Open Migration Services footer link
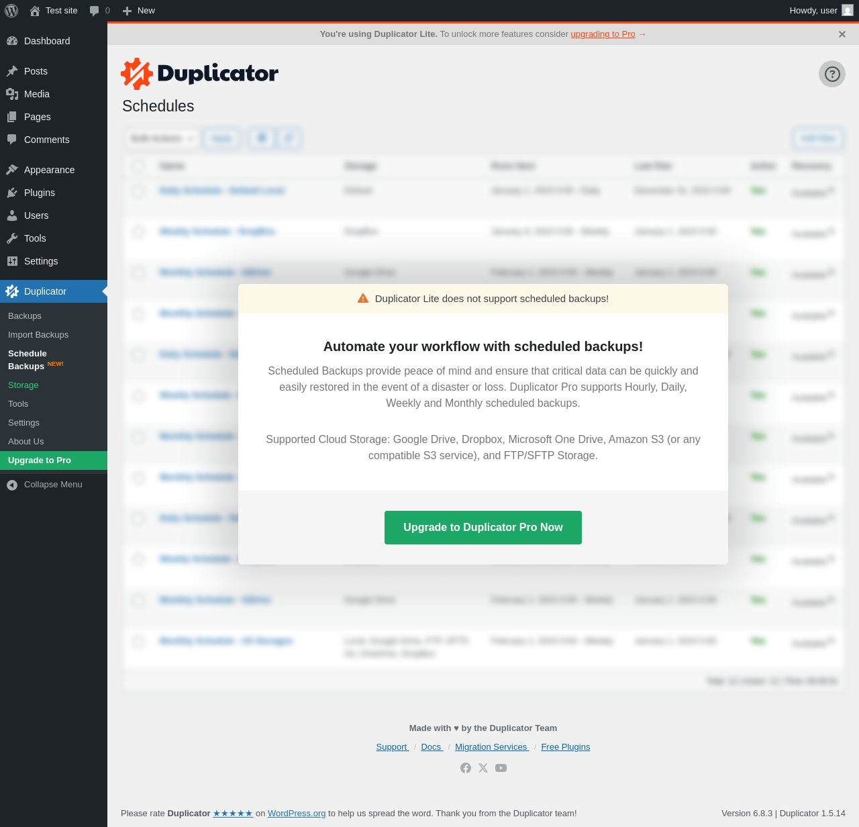859x827 pixels. point(492,747)
